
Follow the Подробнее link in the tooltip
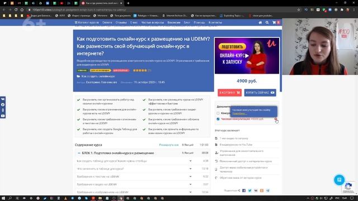tap(239, 113)
